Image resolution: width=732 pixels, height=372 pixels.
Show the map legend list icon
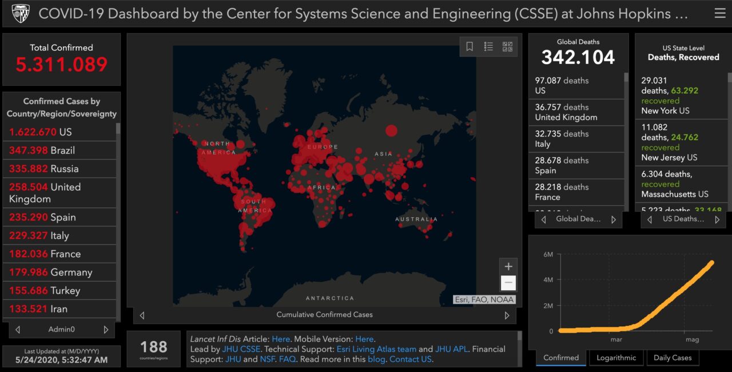pyautogui.click(x=488, y=47)
